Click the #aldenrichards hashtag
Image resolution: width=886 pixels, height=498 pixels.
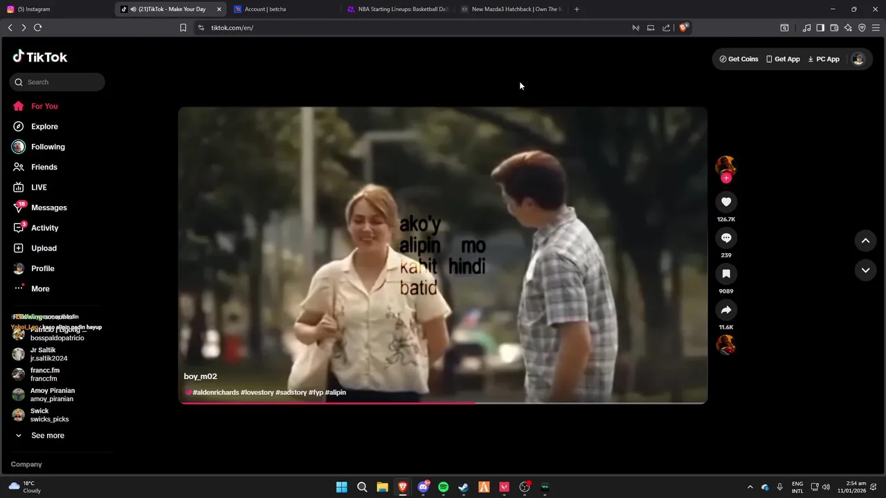pos(215,392)
